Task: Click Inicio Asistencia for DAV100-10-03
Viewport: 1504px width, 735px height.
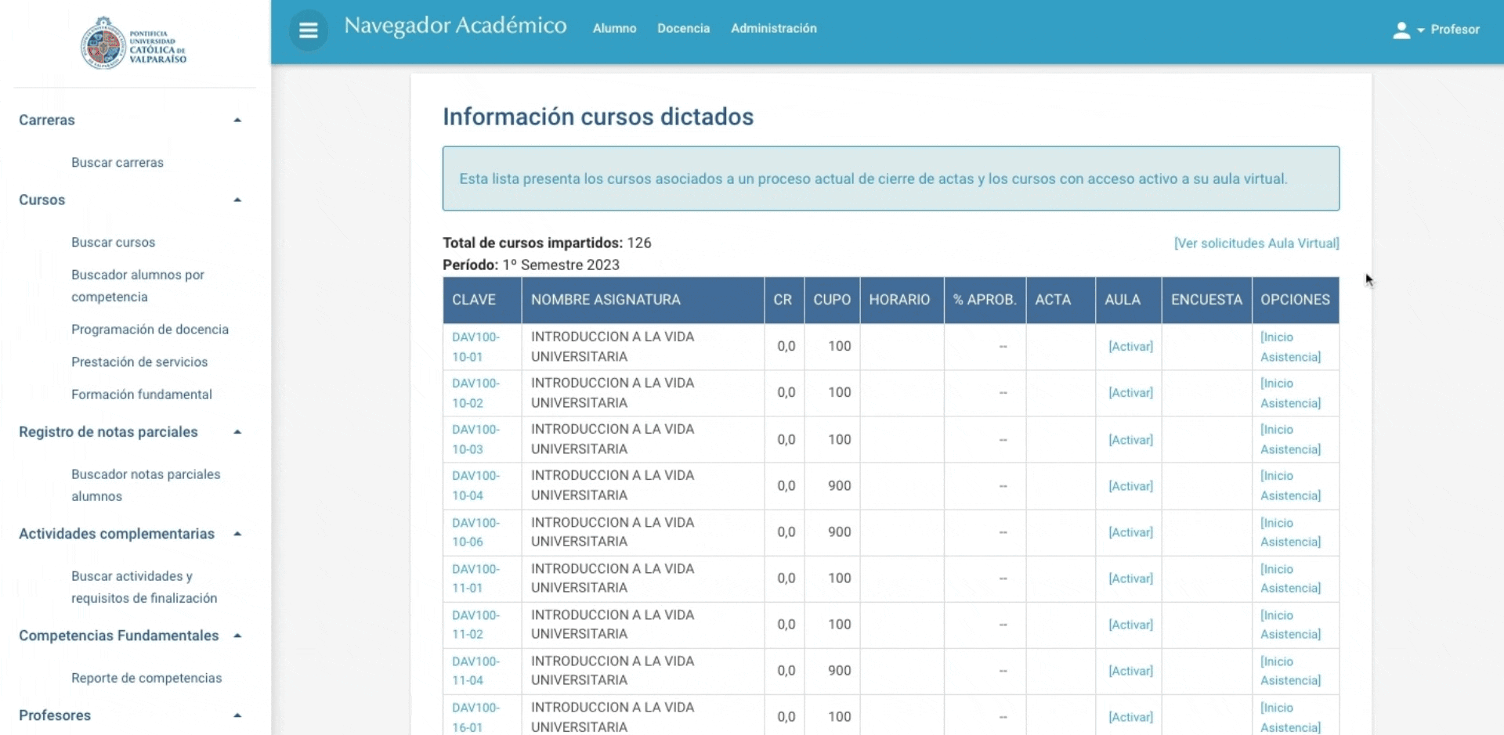Action: (x=1290, y=439)
